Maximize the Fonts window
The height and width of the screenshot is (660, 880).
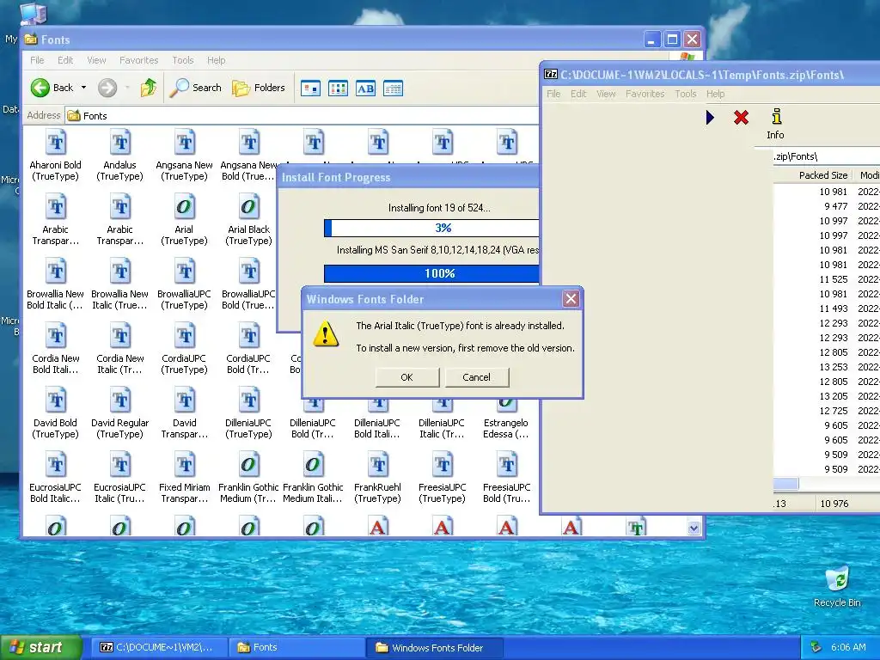pos(672,40)
